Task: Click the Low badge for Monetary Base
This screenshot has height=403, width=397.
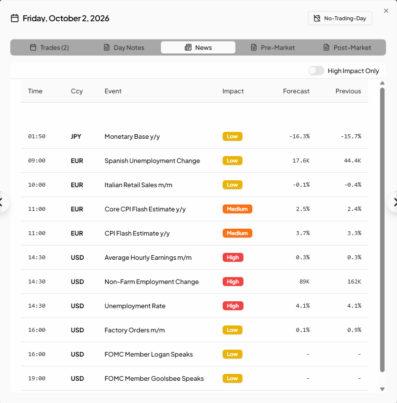Action: pos(232,136)
